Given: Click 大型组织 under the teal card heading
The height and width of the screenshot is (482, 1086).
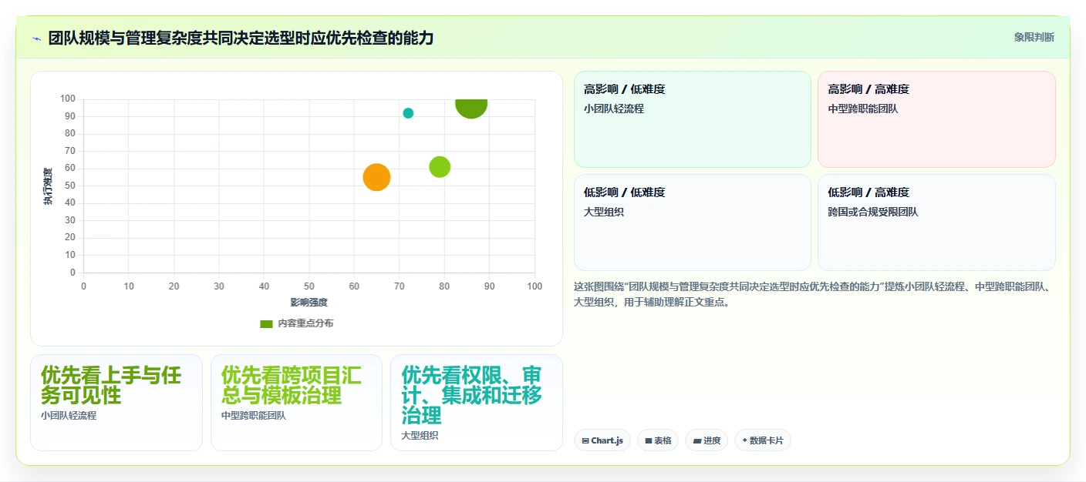Looking at the screenshot, I should pos(420,435).
